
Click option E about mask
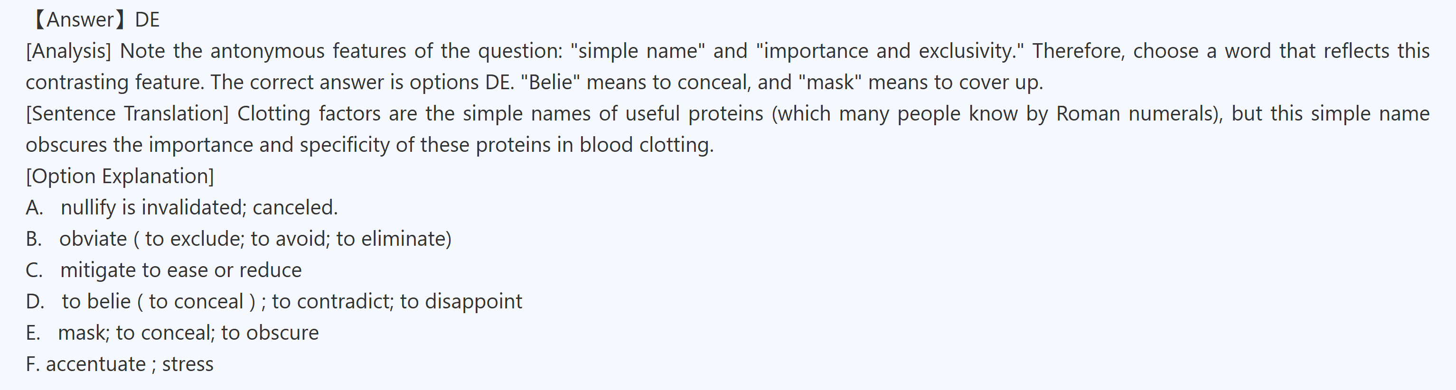pos(172,333)
